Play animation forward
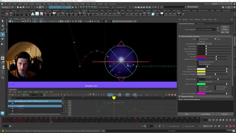The height and width of the screenshot is (133, 236). [x=223, y=120]
